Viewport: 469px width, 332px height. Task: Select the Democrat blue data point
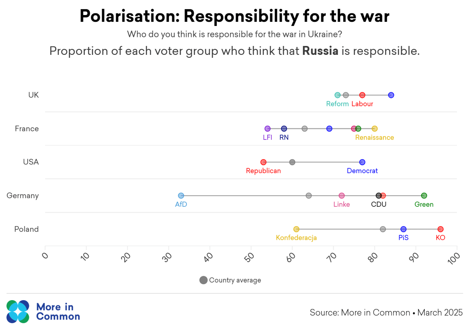pyautogui.click(x=362, y=162)
